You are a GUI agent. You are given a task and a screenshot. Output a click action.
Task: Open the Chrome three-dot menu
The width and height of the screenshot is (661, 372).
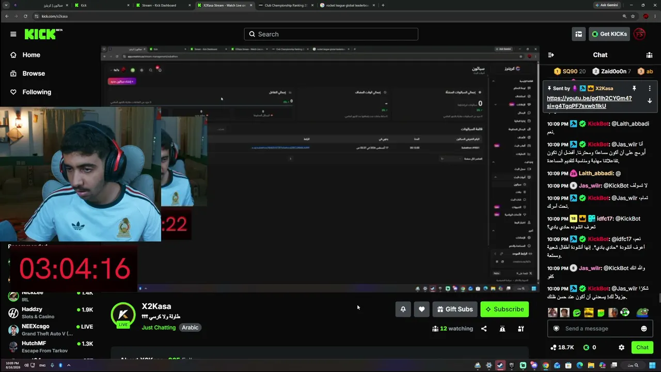pyautogui.click(x=655, y=16)
